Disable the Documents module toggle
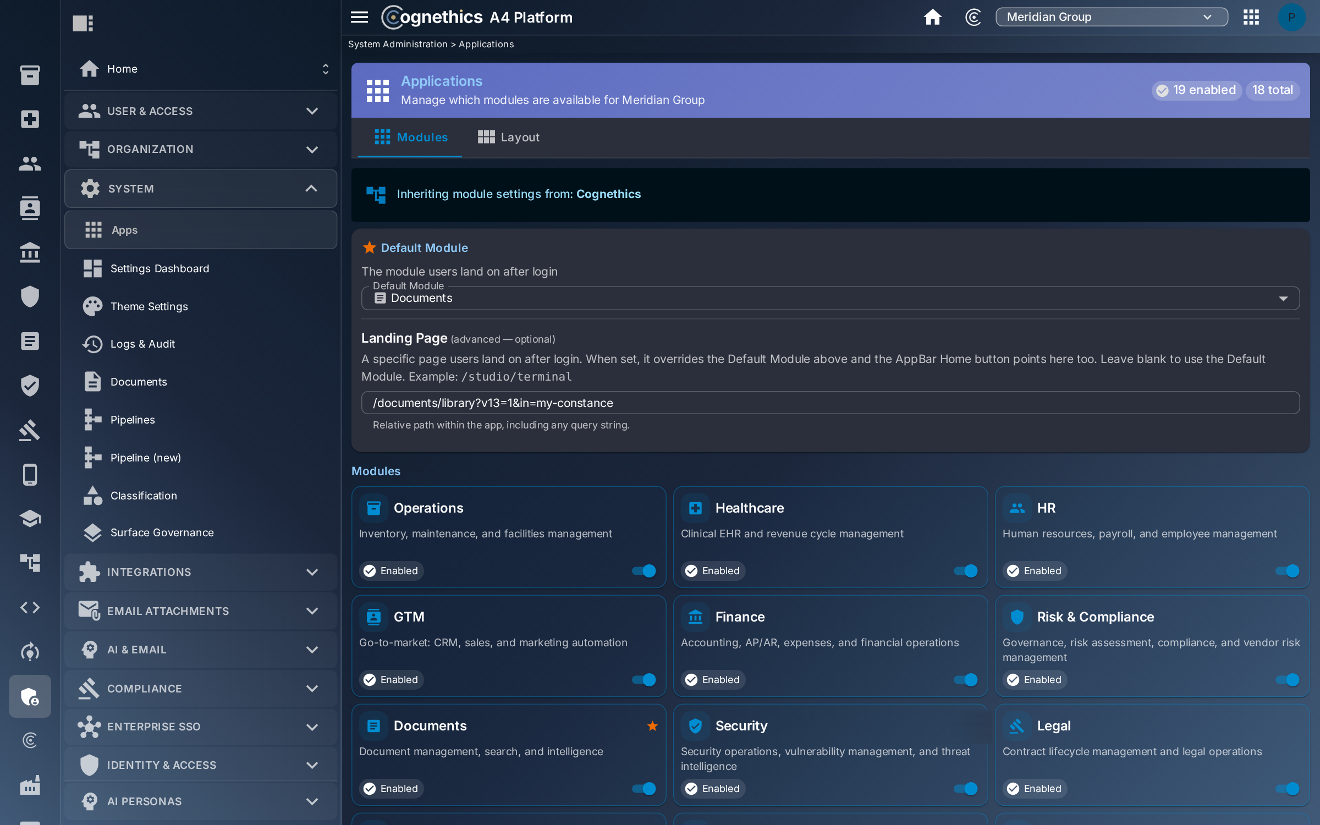 point(643,789)
